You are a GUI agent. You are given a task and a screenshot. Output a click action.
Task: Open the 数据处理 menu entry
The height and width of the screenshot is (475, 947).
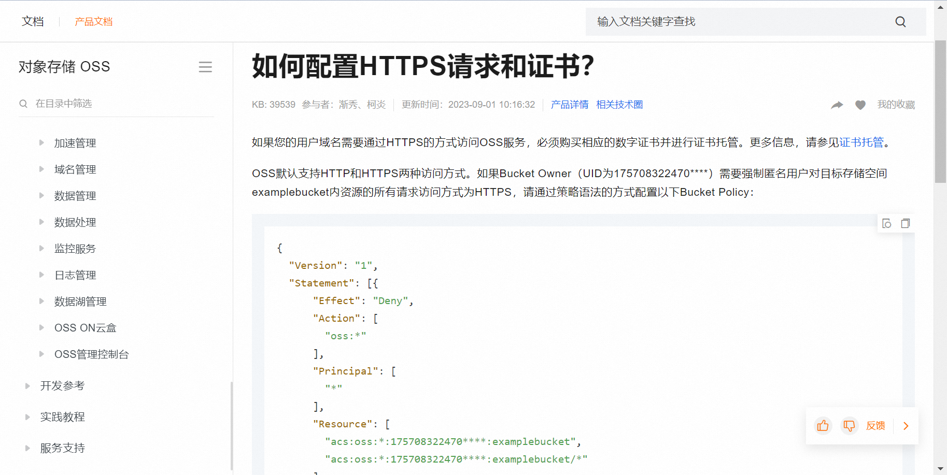[75, 222]
